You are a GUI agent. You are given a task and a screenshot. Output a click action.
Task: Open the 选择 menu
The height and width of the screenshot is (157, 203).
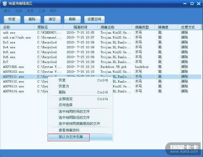pyautogui.click(x=19, y=11)
